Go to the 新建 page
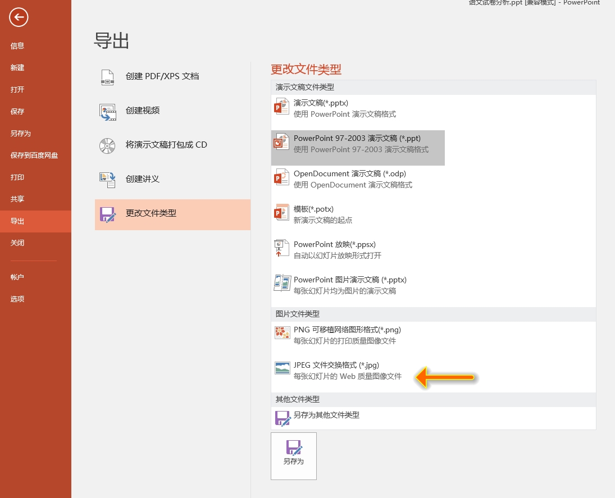This screenshot has width=615, height=498. tap(17, 67)
